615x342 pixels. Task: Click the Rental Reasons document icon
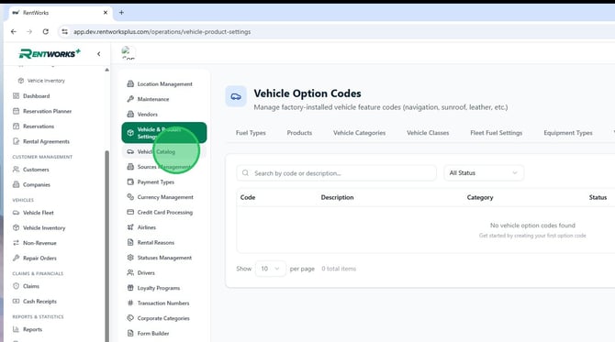[x=130, y=242]
